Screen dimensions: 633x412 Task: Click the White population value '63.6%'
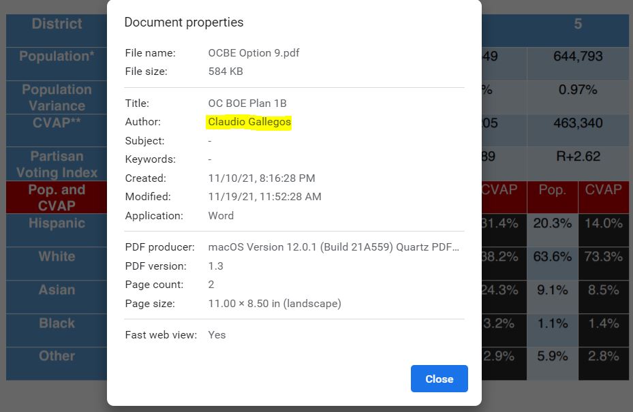coord(553,257)
